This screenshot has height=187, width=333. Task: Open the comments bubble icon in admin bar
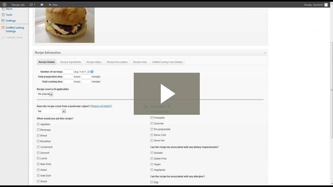coord(42,5)
